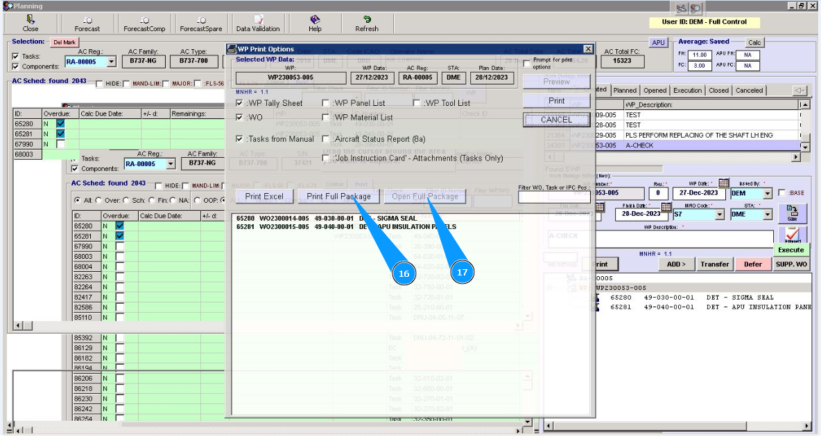Click the Print button in WP Print Options

[556, 101]
